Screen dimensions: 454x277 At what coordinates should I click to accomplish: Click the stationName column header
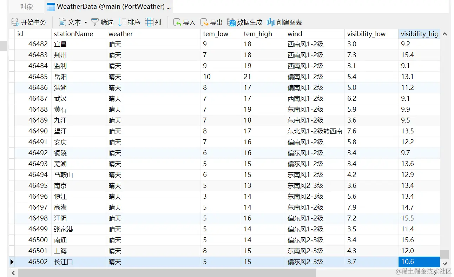(x=79, y=34)
